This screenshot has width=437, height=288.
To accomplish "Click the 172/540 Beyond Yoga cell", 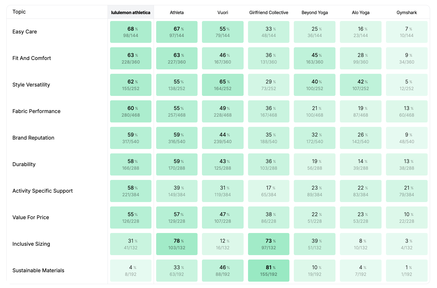I will [315, 138].
